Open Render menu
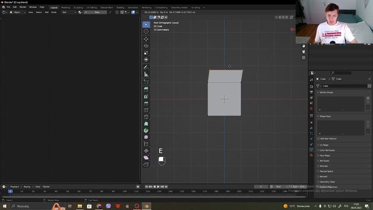Screen dimensions: 373x210 coord(23,7)
